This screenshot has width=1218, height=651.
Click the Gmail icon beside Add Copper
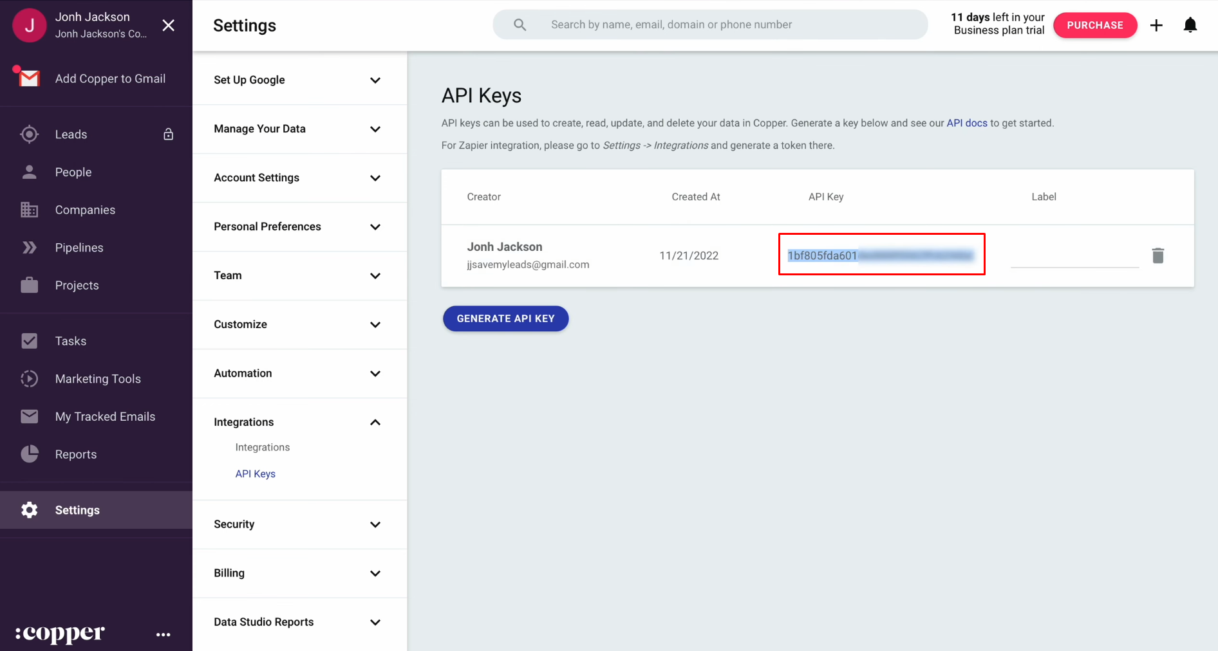[x=29, y=78]
